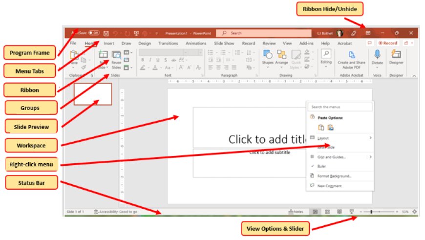Viewport: 425px width, 240px height.
Task: Click the Save icon in title bar
Action: tap(106, 33)
